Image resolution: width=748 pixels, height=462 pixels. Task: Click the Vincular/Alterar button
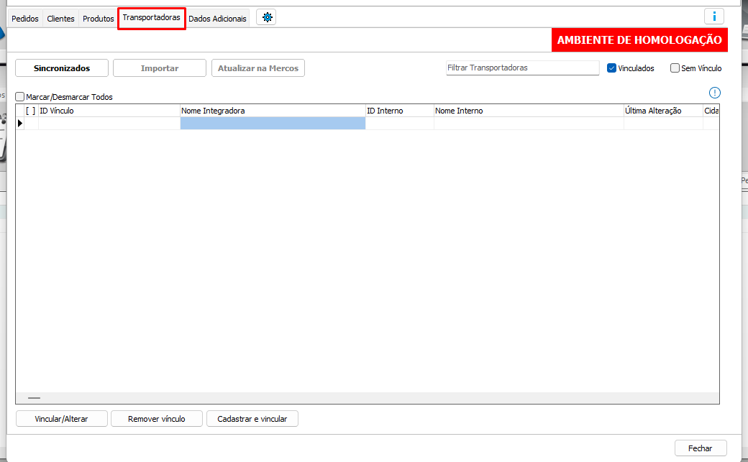(61, 419)
